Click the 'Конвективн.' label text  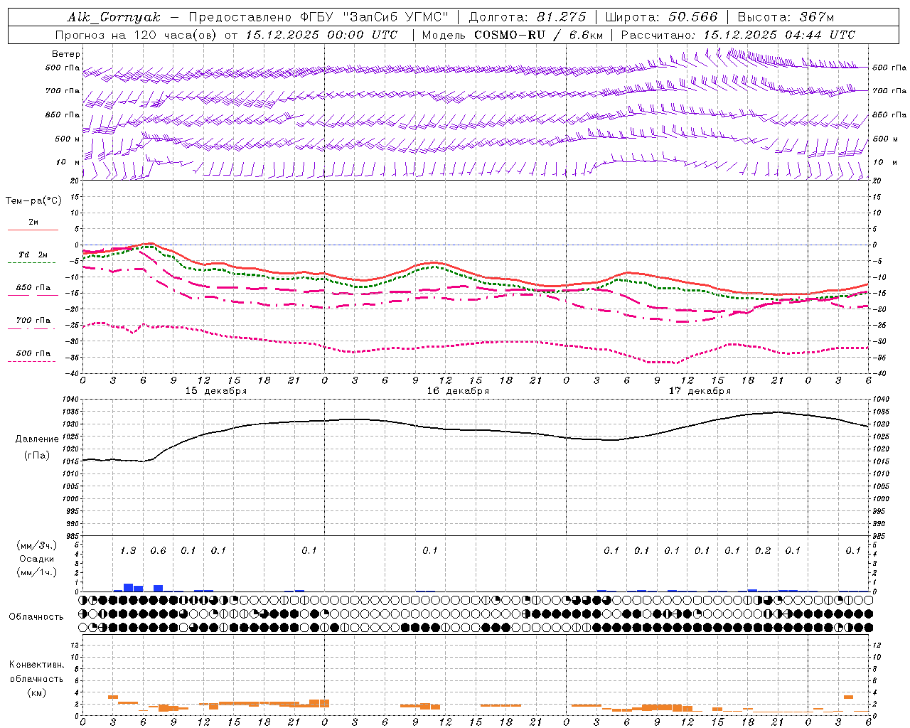[x=37, y=665]
